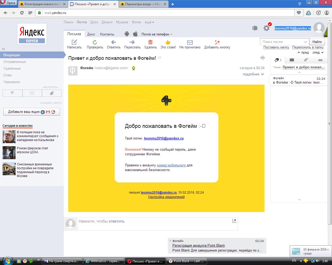Click the Яндекс Почта logo
This screenshot has width=332, height=265.
(x=32, y=34)
